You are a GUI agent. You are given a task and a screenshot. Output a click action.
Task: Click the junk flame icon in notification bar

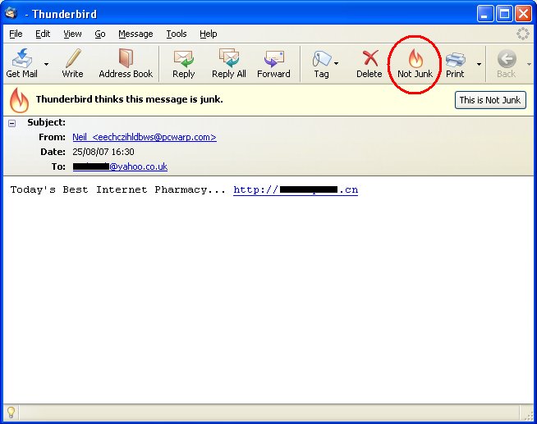coord(19,100)
